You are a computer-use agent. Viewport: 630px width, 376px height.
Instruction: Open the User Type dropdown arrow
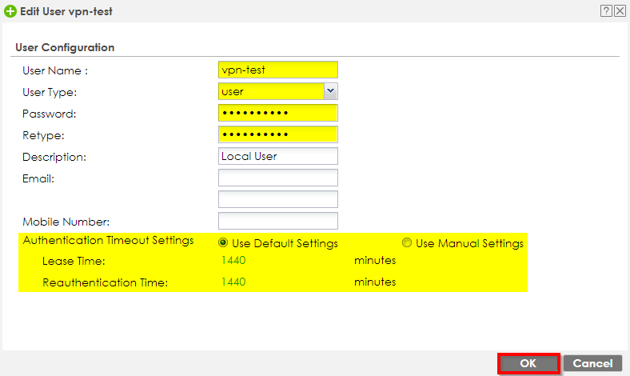(331, 91)
